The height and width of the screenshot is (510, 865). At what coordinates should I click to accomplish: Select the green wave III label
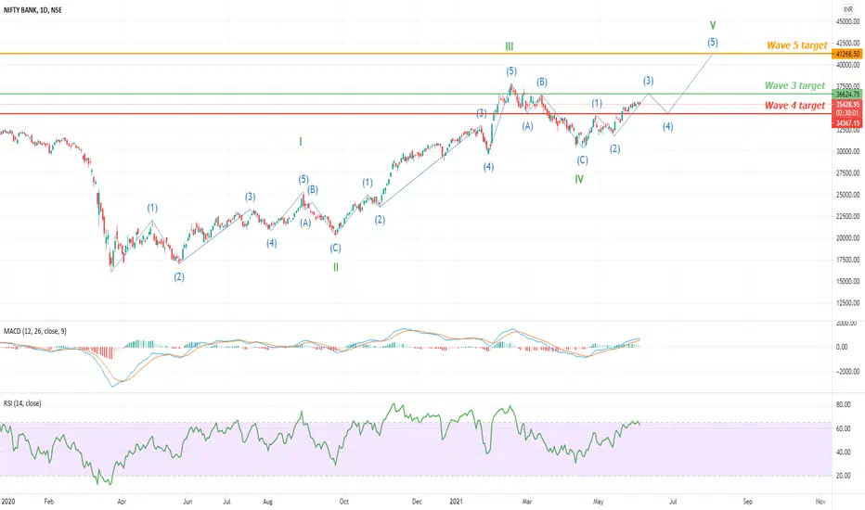click(x=510, y=47)
